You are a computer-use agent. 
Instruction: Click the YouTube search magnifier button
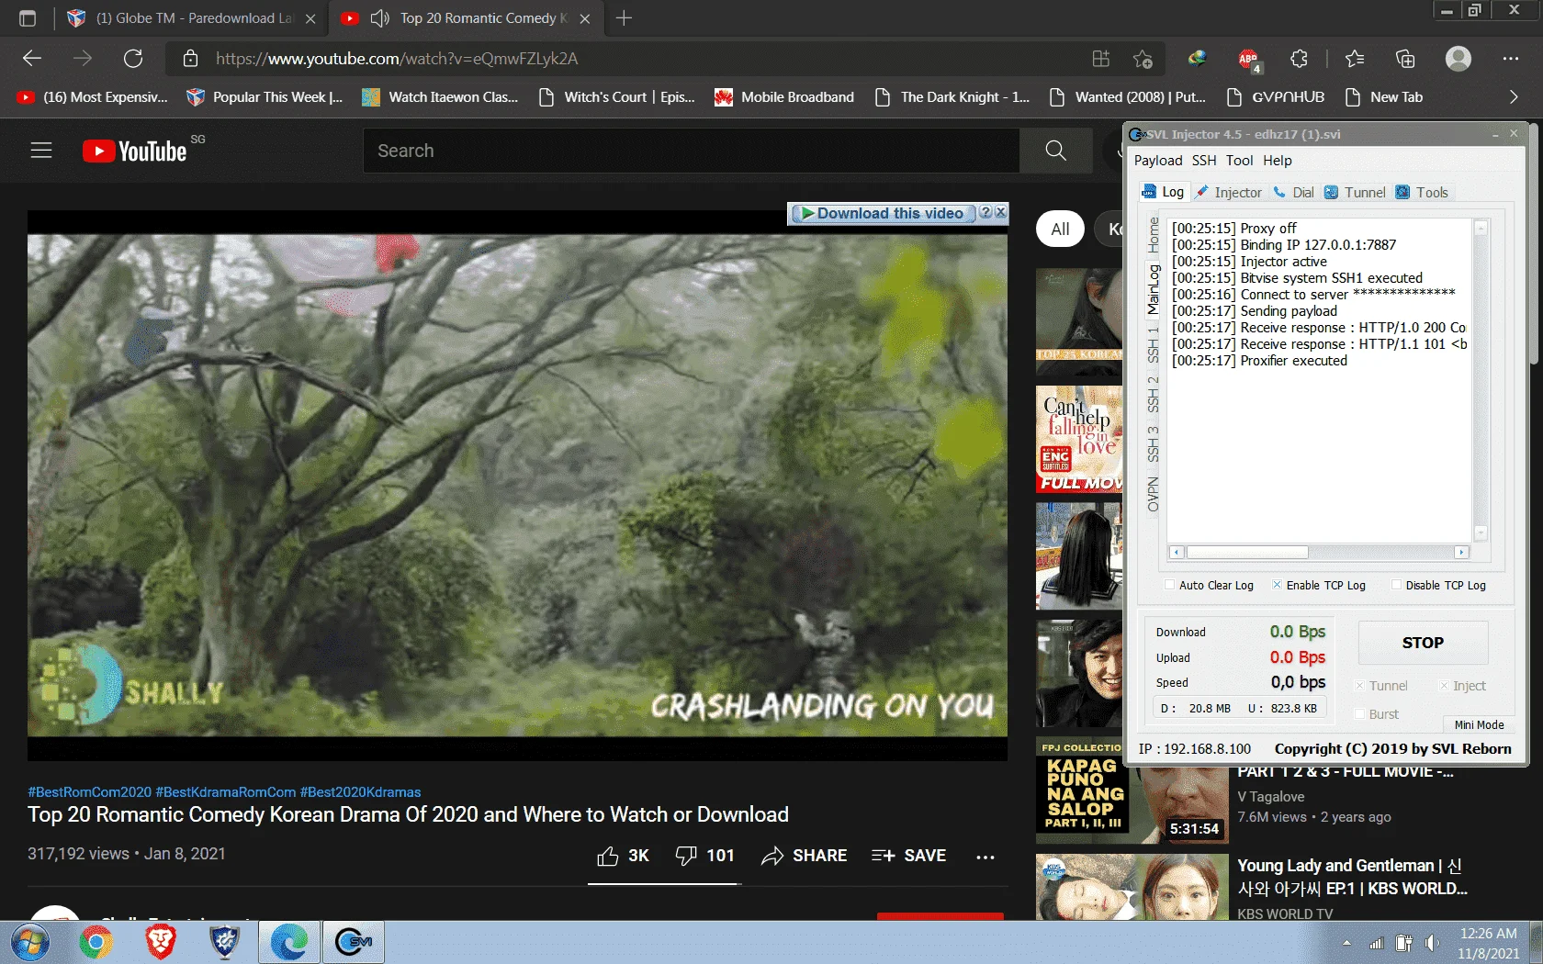[1055, 151]
